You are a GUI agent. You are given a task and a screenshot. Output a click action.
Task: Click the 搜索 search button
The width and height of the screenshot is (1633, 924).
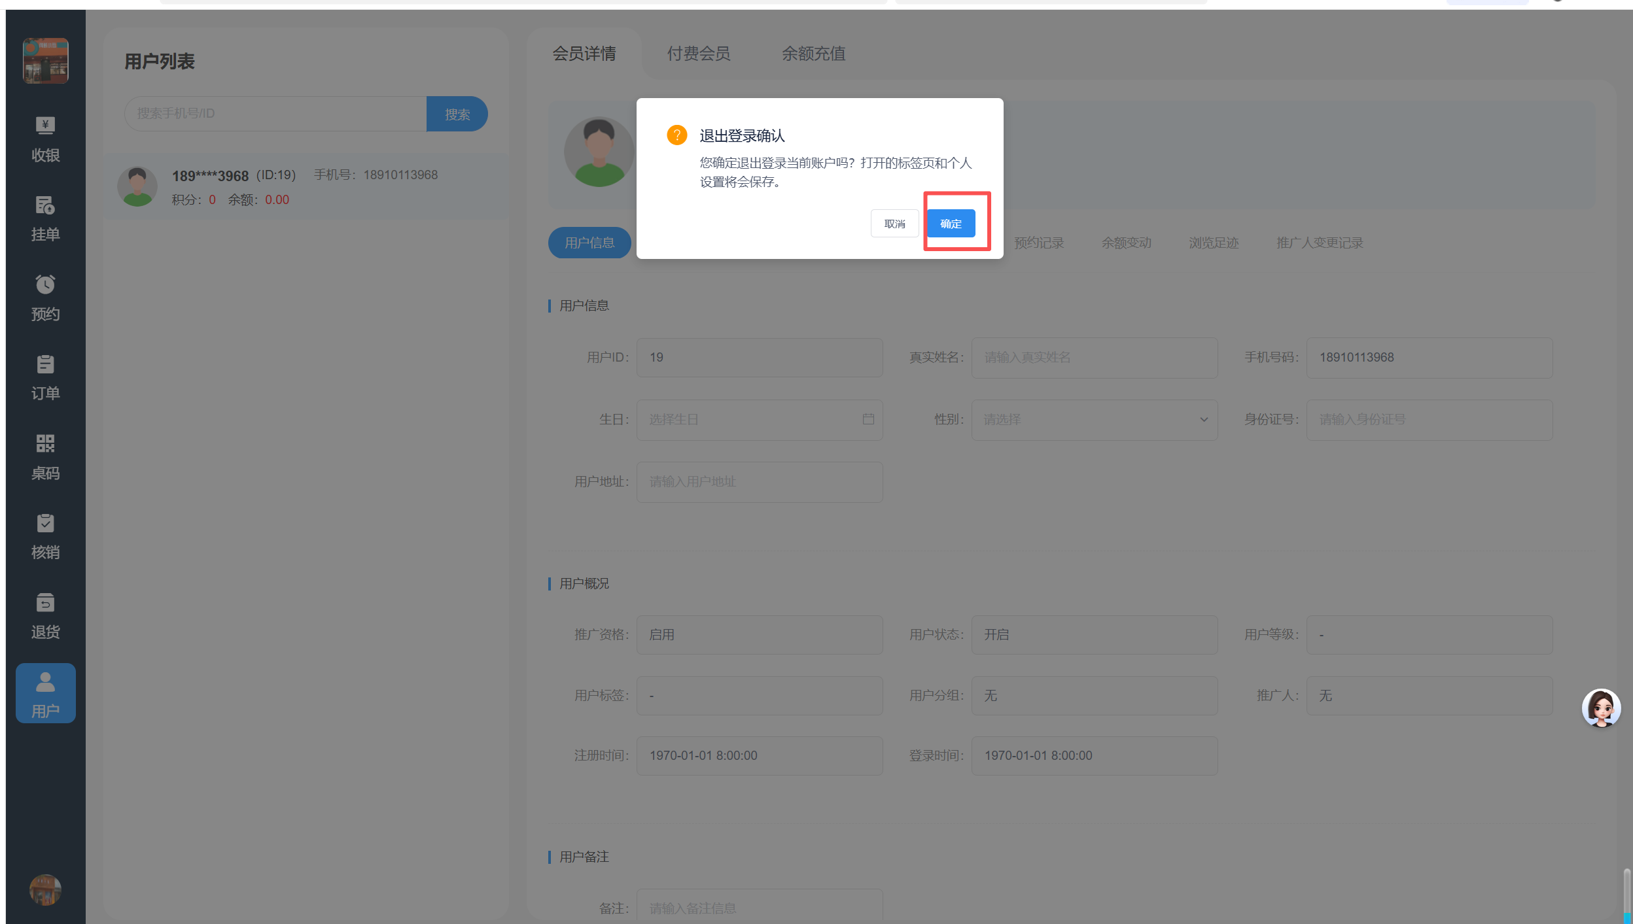click(x=457, y=114)
